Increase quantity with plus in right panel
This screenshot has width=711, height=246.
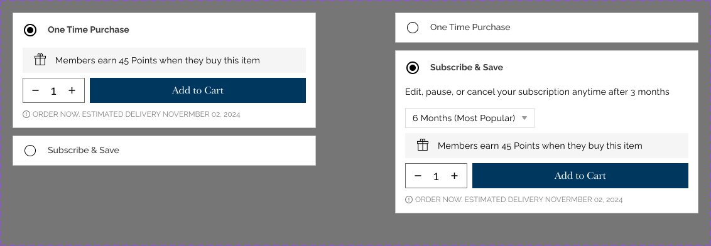pyautogui.click(x=454, y=176)
